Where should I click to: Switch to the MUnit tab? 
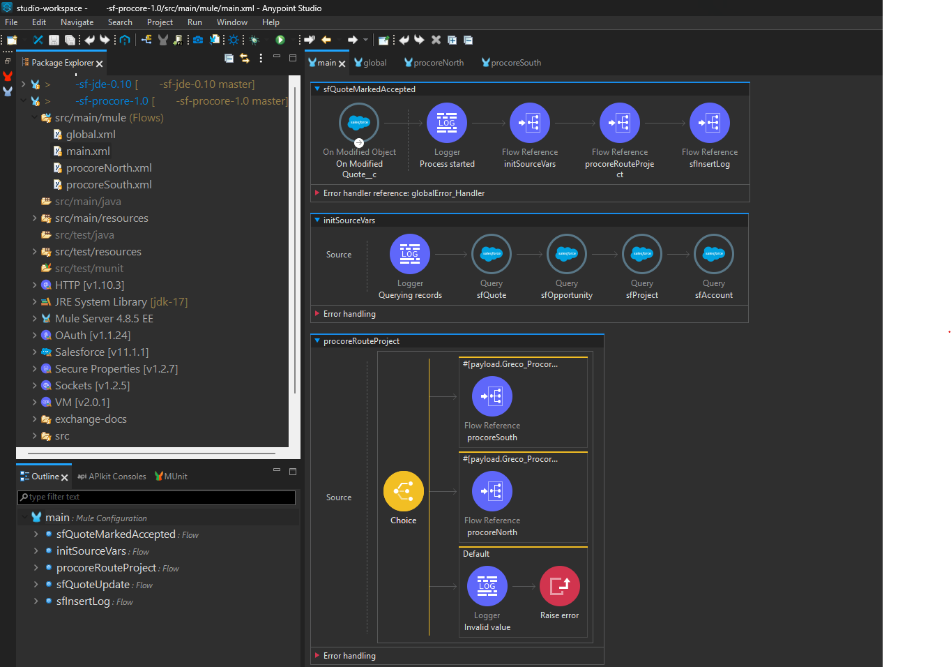point(170,476)
